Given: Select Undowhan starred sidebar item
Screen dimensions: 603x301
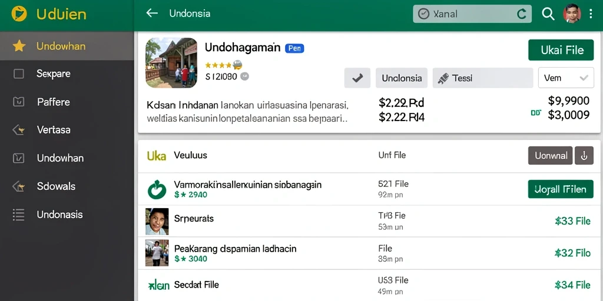Looking at the screenshot, I should [67, 46].
